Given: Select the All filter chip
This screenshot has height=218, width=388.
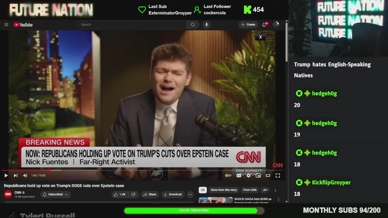Looking at the screenshot, I should pos(203,190).
